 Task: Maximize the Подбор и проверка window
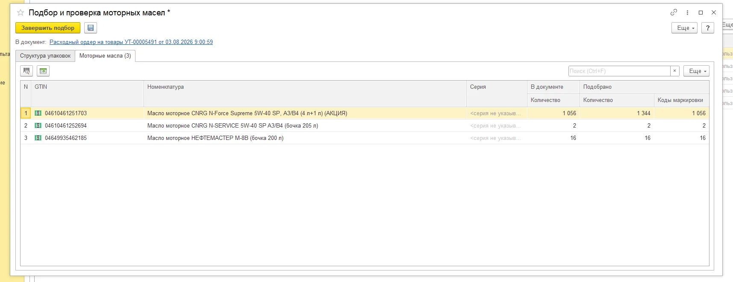click(x=701, y=12)
